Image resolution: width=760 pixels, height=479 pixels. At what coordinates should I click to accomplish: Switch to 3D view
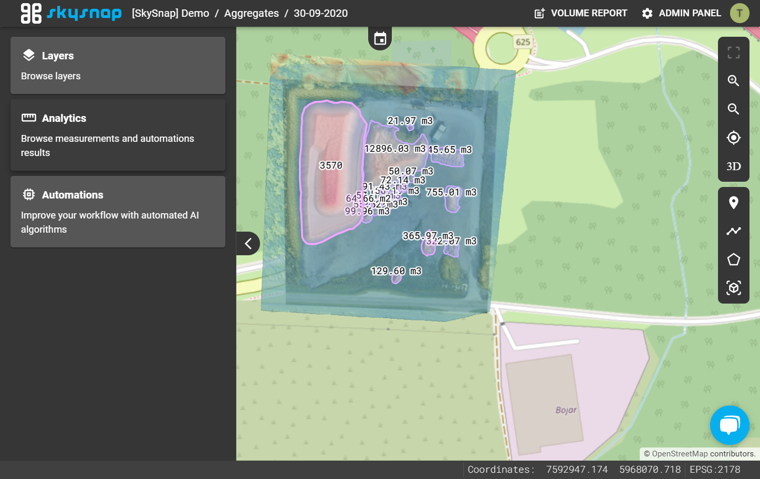tap(734, 166)
